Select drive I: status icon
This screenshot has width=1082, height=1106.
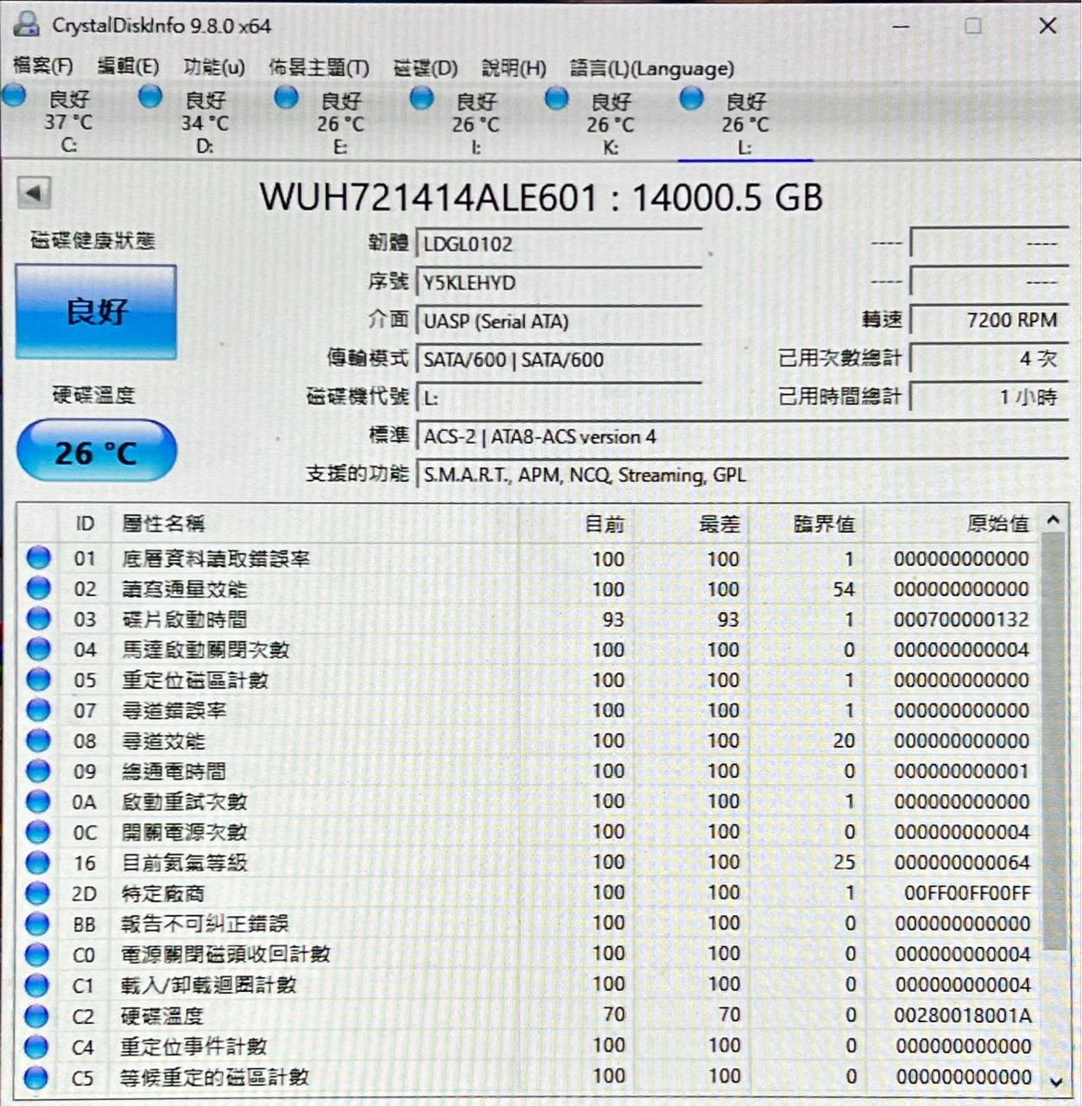pyautogui.click(x=421, y=98)
